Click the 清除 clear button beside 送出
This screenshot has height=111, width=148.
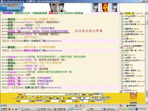coord(76,94)
